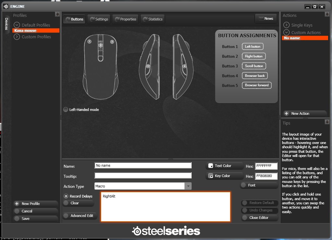
Task: Close the Editor
Action: click(260, 218)
